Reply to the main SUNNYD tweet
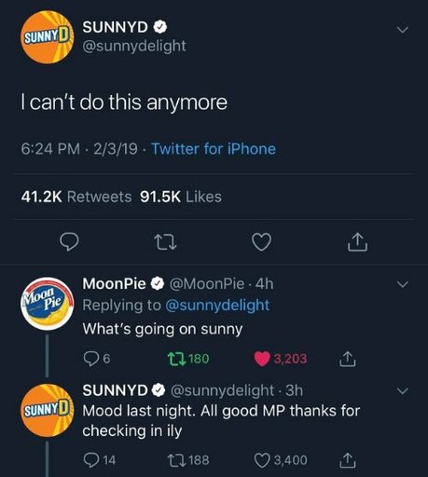This screenshot has height=477, width=428. (x=69, y=242)
